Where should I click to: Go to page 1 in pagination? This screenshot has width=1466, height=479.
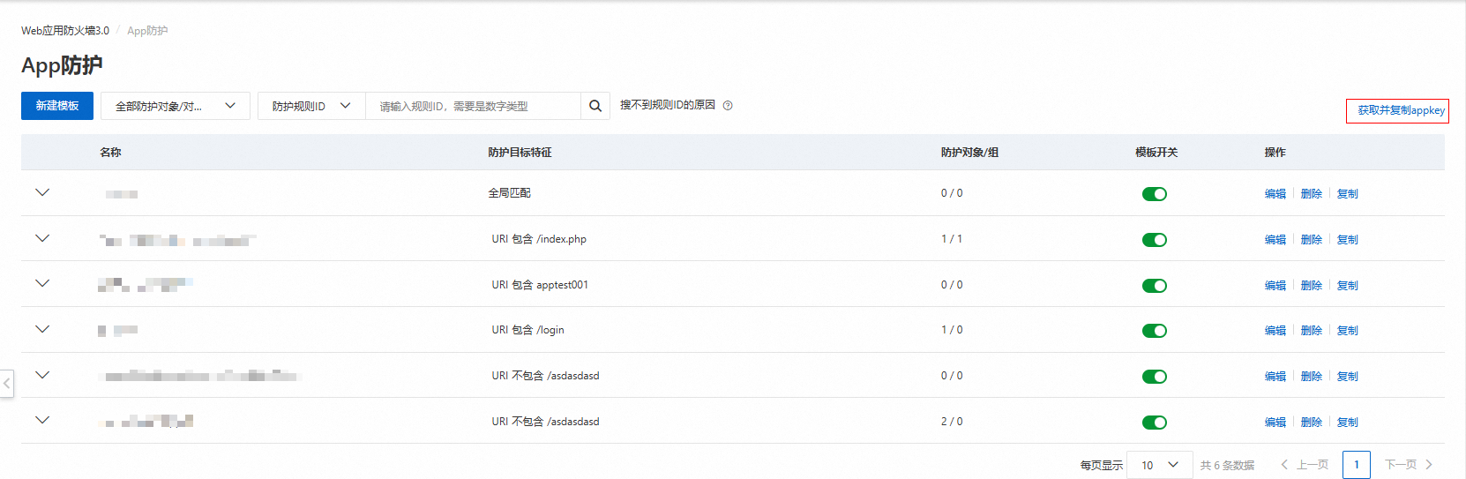pyautogui.click(x=1357, y=465)
